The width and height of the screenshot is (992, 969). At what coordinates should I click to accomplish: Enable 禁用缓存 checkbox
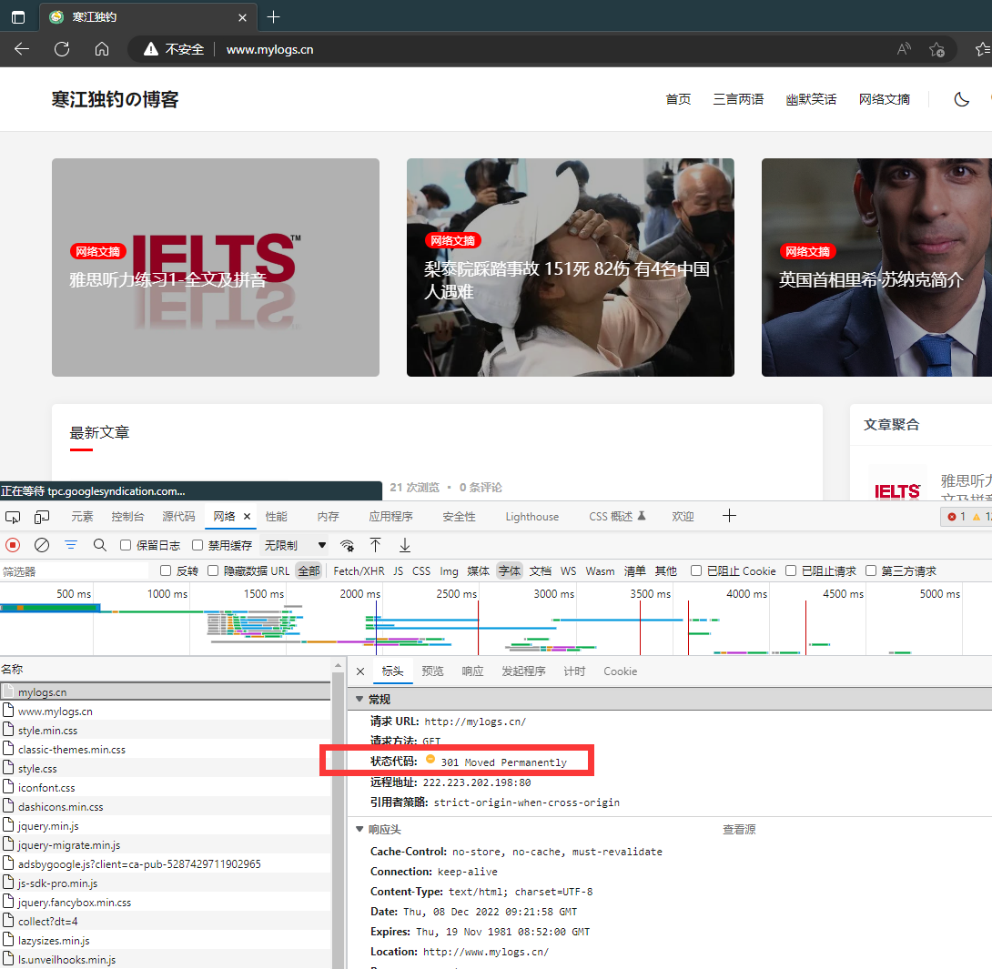click(x=197, y=545)
